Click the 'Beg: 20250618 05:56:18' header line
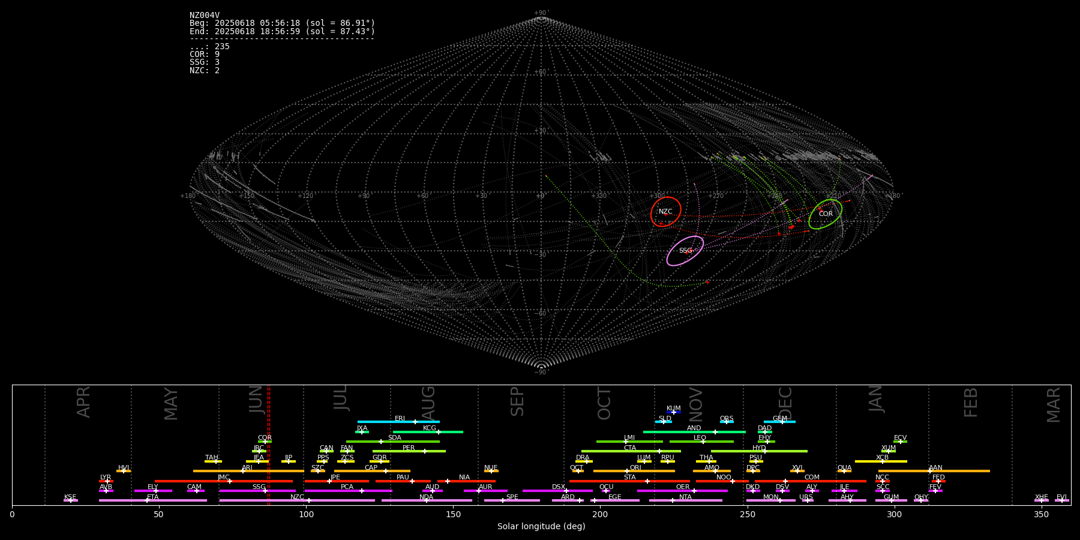This screenshot has width=1080, height=540. click(282, 23)
